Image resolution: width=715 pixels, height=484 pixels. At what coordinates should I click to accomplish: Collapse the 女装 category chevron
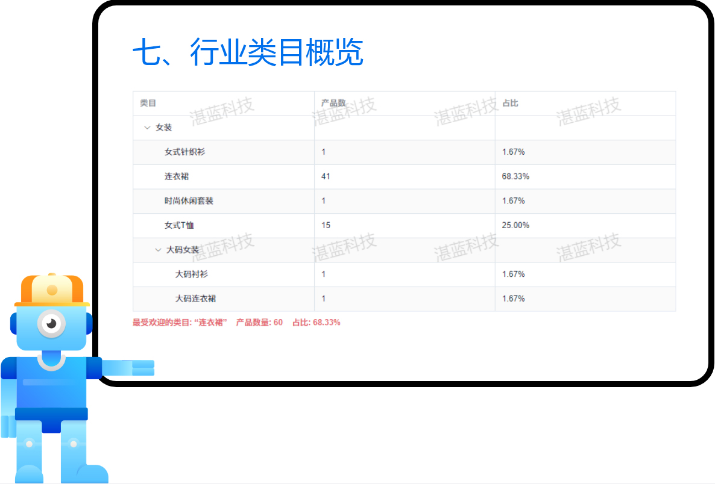pyautogui.click(x=147, y=128)
